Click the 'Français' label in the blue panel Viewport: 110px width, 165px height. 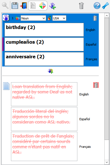click(x=91, y=59)
